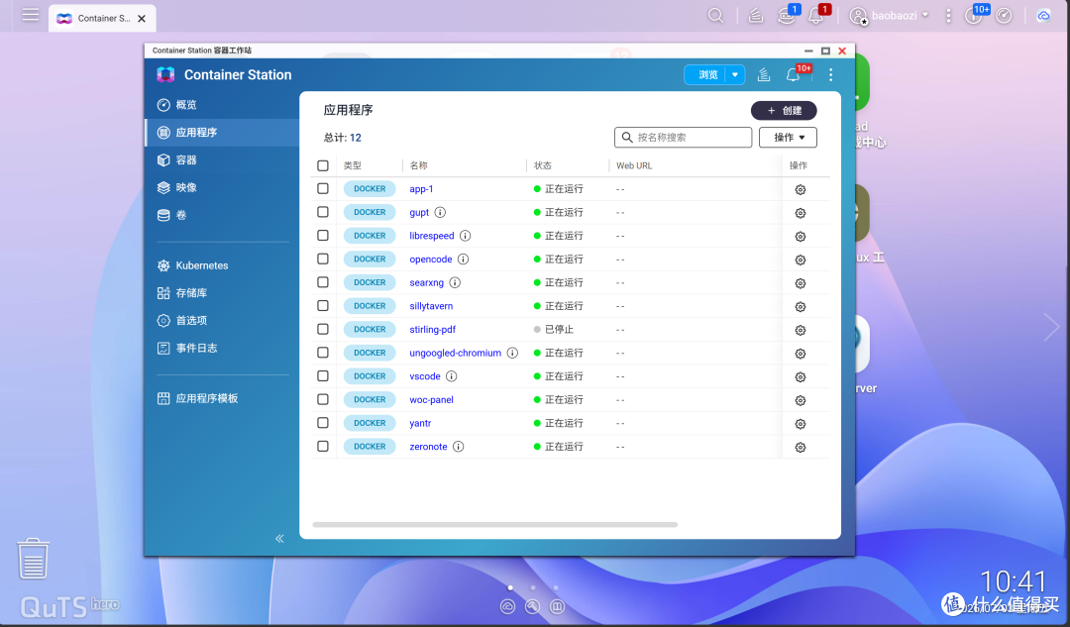Click the 创建 create button
The height and width of the screenshot is (627, 1070).
click(x=784, y=111)
